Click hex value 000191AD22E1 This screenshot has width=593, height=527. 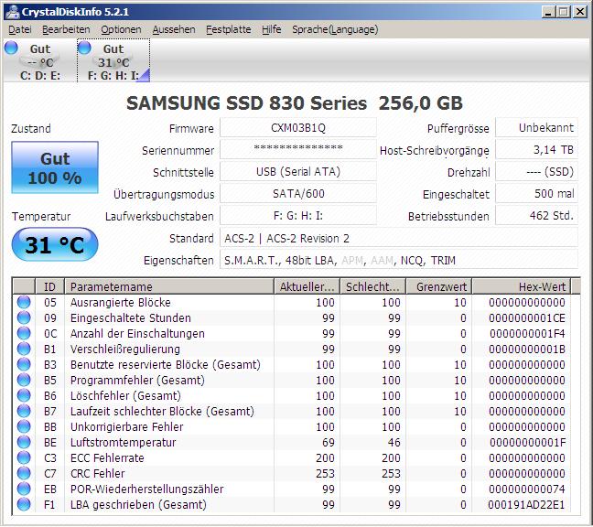point(526,504)
